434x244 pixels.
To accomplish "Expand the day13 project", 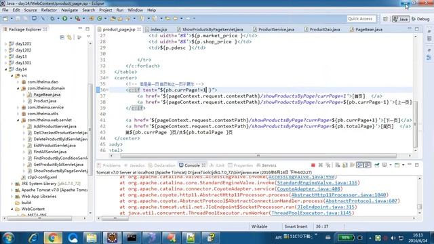I will pyautogui.click(x=6, y=56).
